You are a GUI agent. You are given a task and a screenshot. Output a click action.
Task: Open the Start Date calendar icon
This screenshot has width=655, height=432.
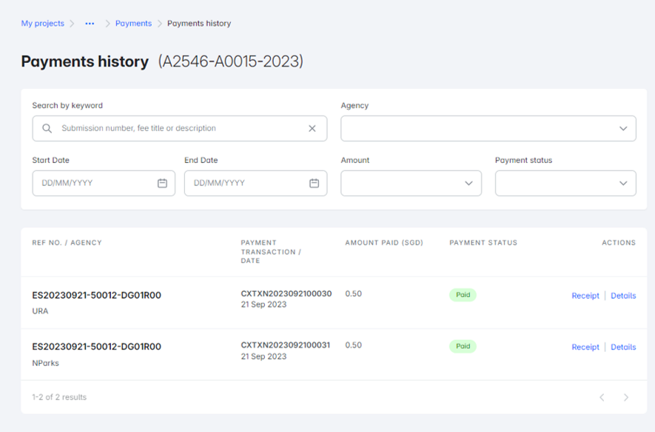tap(162, 183)
